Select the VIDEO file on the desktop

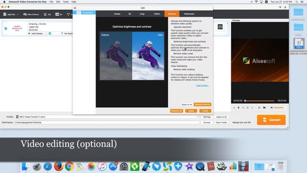(299, 44)
